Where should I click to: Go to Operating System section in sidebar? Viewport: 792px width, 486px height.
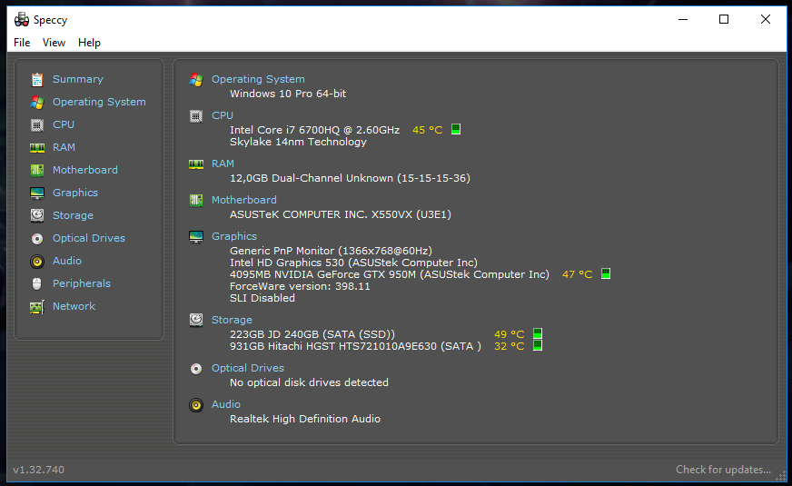point(99,102)
